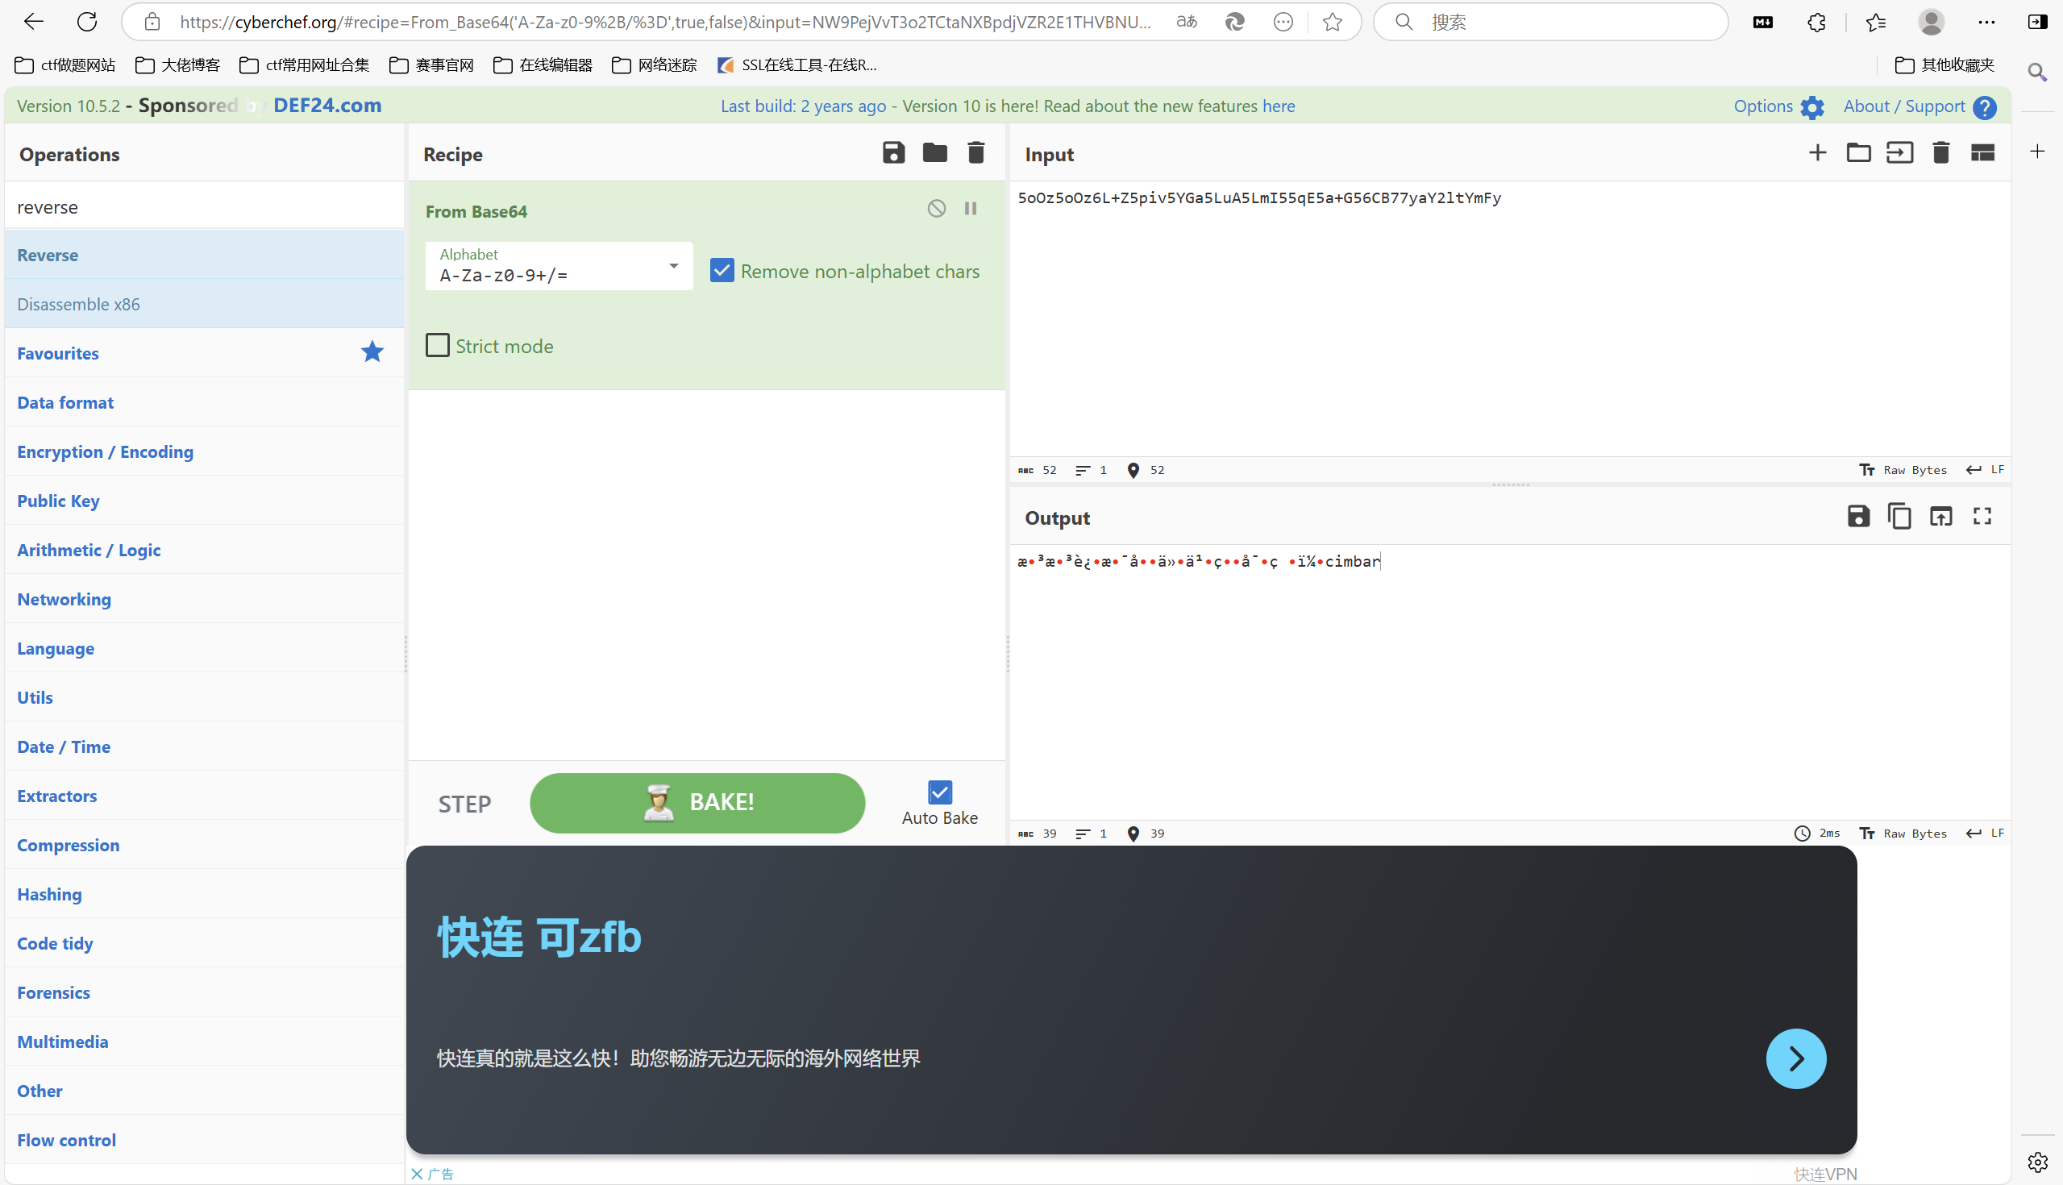Expand the Favourites category

204,353
